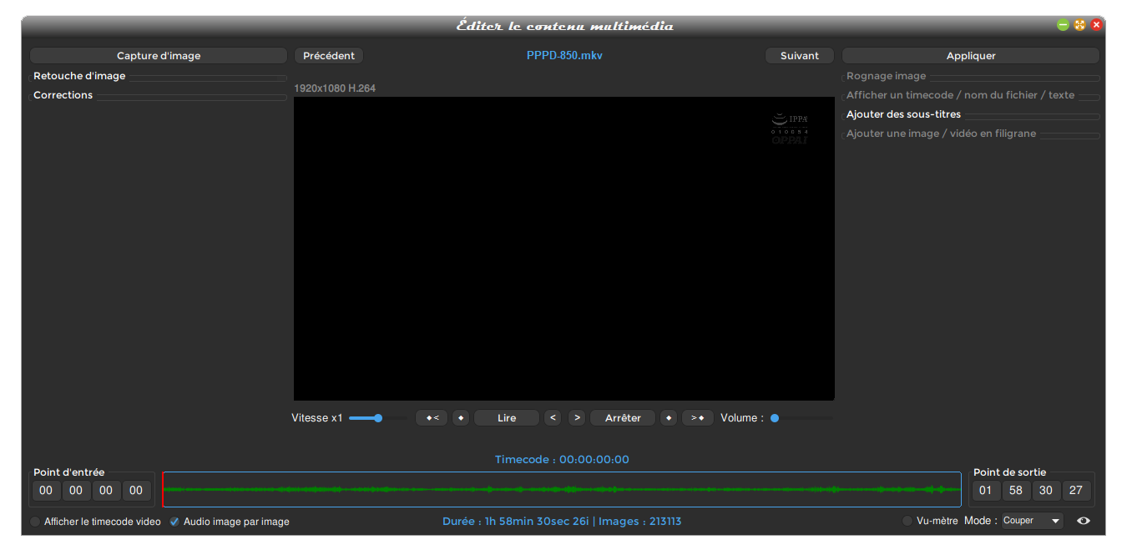Image resolution: width=1137 pixels, height=555 pixels.
Task: Click the diamond marker button right of Arrêter
Action: point(669,418)
